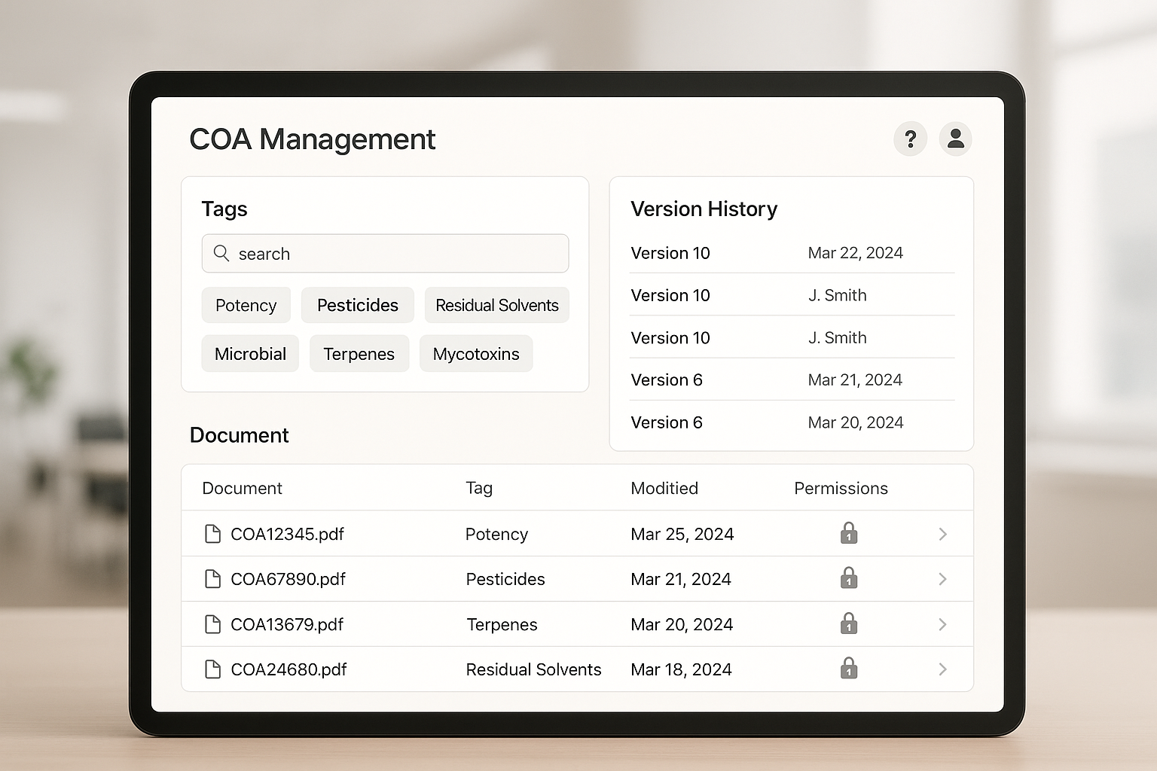Click the user profile icon
Image resolution: width=1157 pixels, height=771 pixels.
click(955, 139)
